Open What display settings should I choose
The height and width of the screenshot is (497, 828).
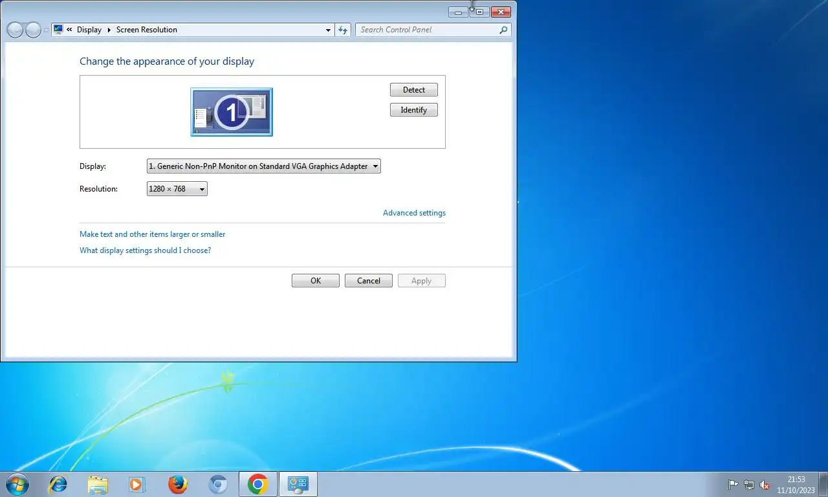coord(145,250)
